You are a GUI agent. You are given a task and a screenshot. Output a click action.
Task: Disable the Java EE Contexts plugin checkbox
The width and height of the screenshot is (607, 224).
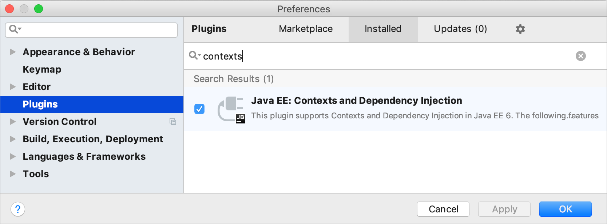pyautogui.click(x=199, y=109)
